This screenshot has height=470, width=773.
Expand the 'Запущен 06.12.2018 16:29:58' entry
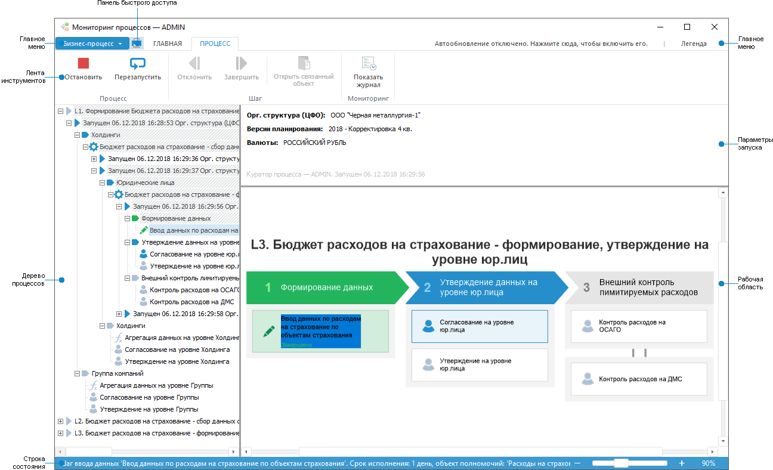(118, 313)
